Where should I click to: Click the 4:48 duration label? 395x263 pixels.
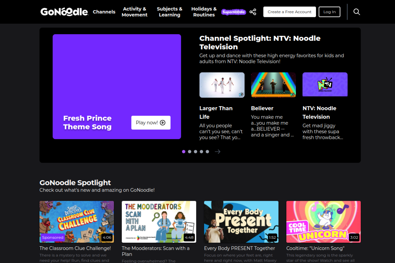point(189,237)
